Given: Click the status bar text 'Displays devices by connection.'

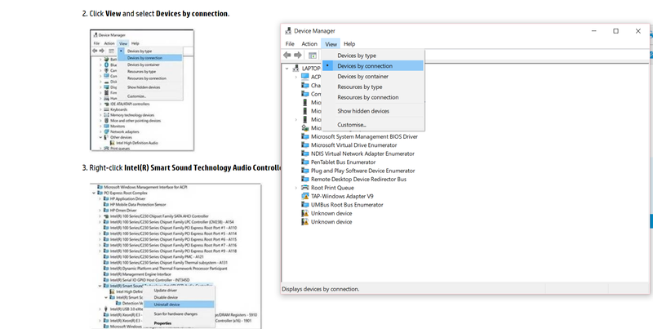Looking at the screenshot, I should 320,289.
